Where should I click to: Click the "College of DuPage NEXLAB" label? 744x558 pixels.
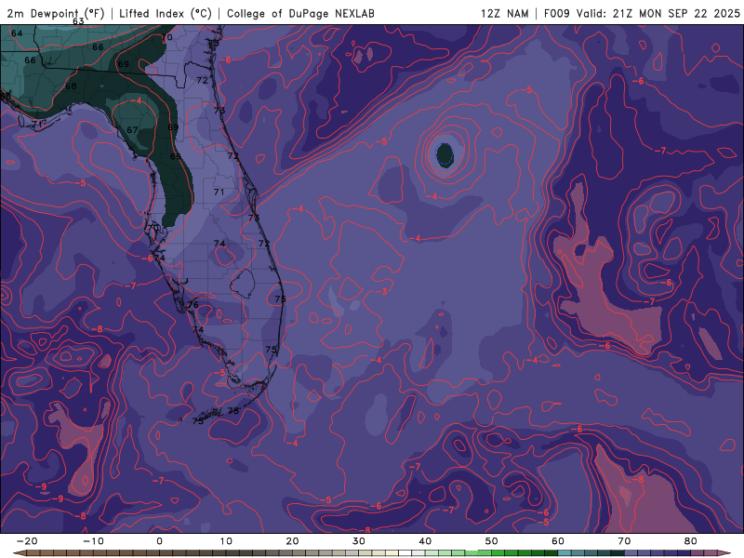click(x=300, y=13)
